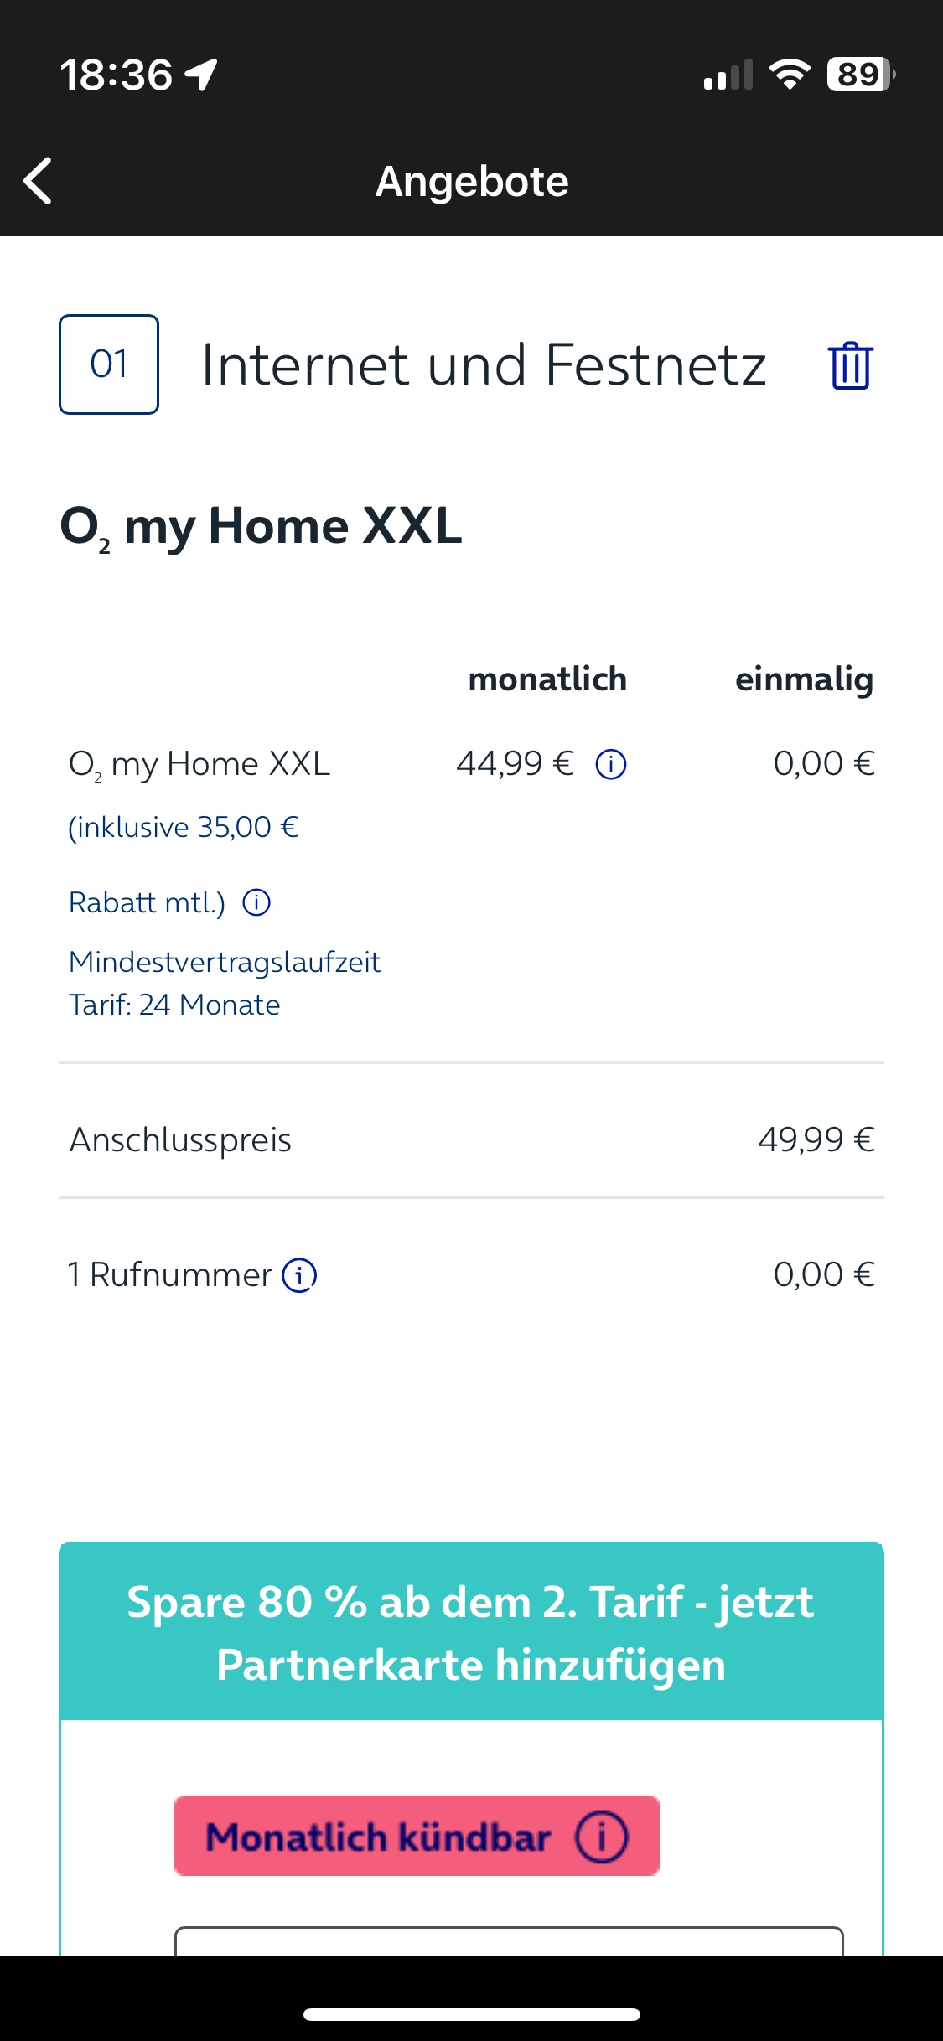
Task: Tap the bold O2 my Home XXL heading
Action: [261, 526]
